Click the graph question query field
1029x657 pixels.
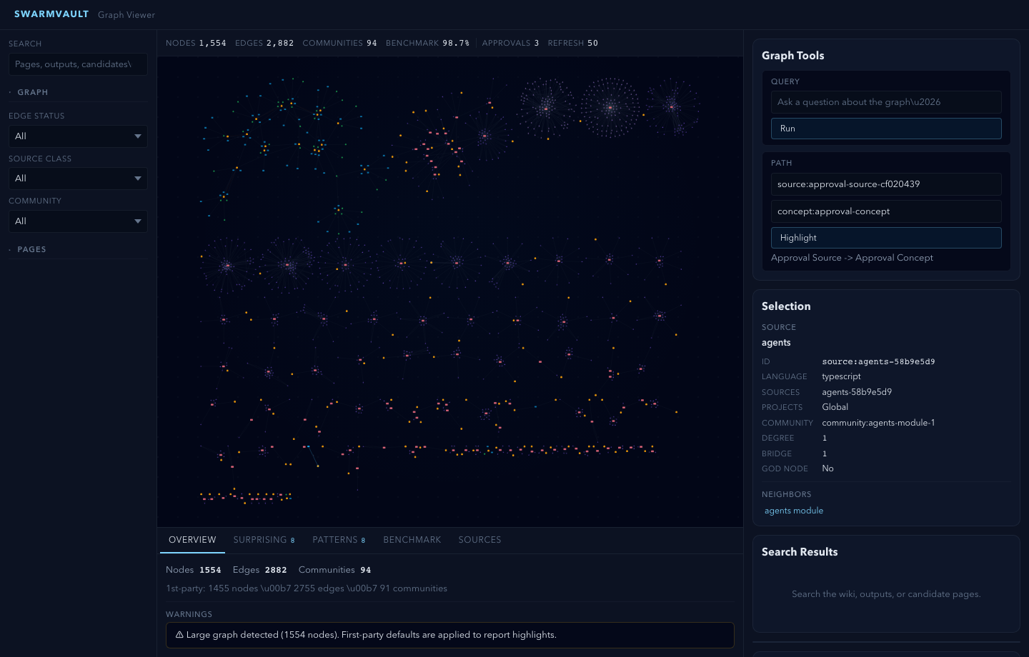click(x=885, y=102)
